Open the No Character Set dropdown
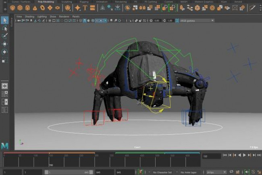Image resolution: width=262 pixels, height=175 pixels. pos(163,172)
